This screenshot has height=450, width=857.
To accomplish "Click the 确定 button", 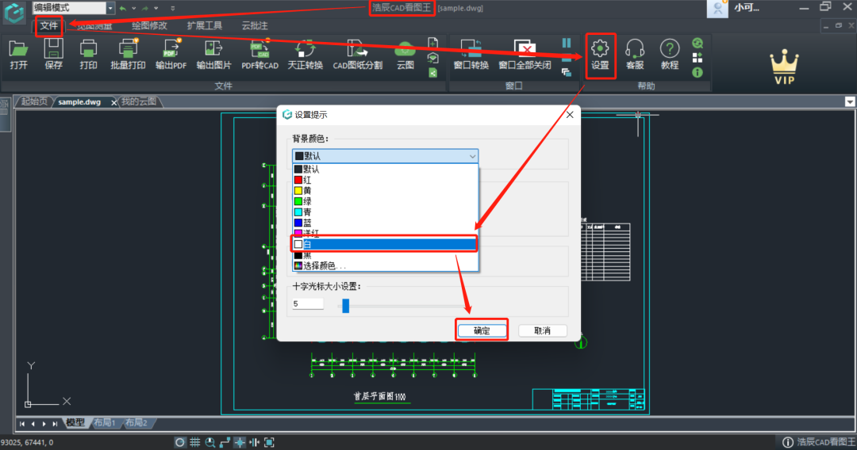I will 482,330.
